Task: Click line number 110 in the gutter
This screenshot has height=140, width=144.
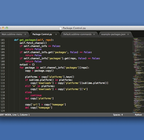Action: 3,68
